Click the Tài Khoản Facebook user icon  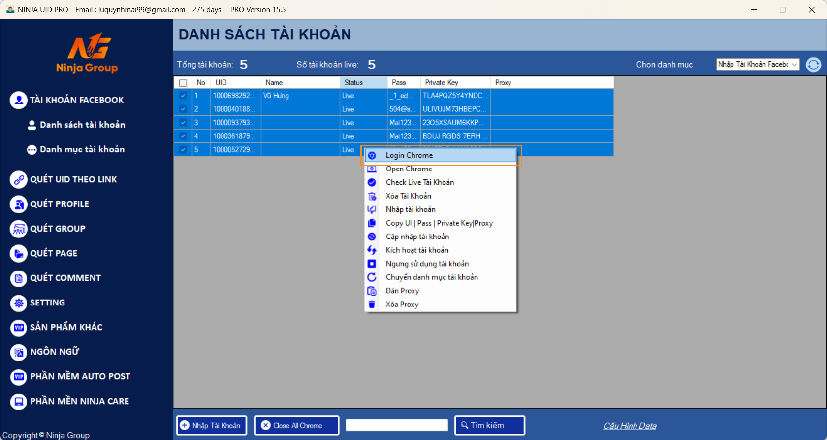pos(19,100)
